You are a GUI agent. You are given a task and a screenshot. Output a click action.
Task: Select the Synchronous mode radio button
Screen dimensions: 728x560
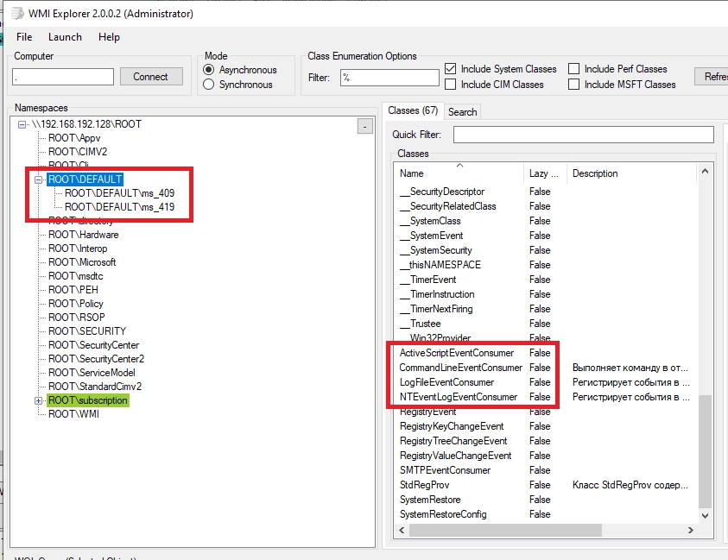click(208, 85)
